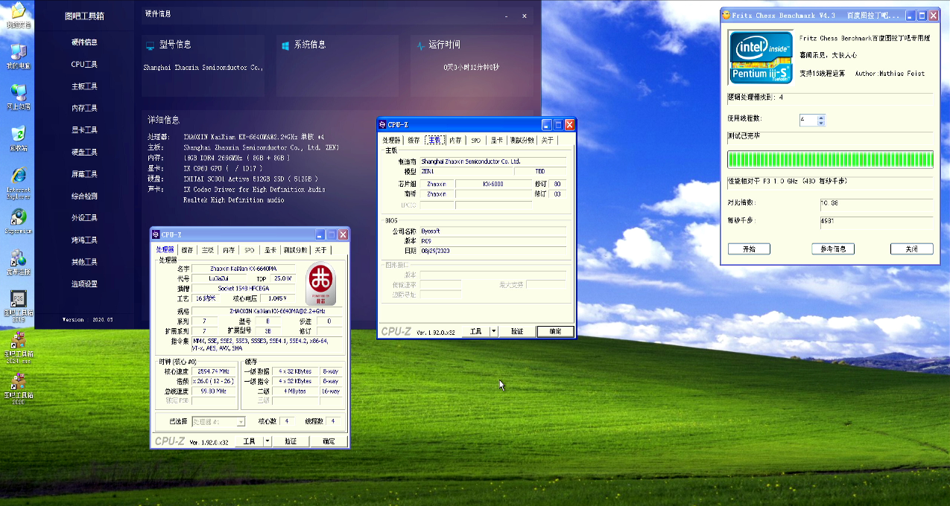Click 开始 button in Fritz Benchmark
Image resolution: width=950 pixels, height=506 pixels.
[749, 249]
